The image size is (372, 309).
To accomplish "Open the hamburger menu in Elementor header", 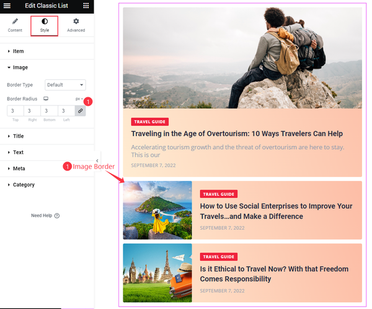I will coord(7,6).
